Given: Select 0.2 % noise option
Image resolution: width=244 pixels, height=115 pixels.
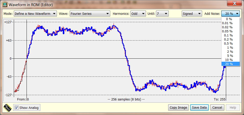Looking at the screenshot, I should 231,40.
